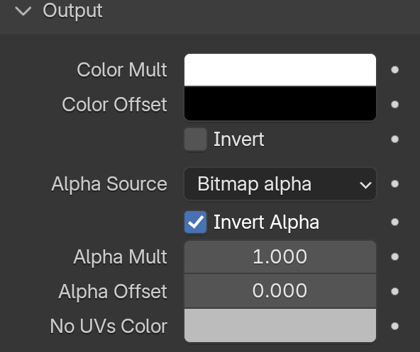420x352 pixels.
Task: Click the animate dot beside Invert Alpha
Action: tap(394, 222)
